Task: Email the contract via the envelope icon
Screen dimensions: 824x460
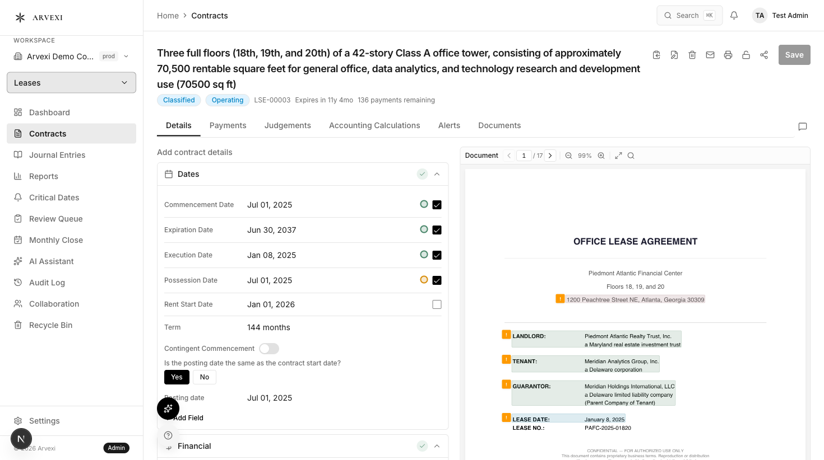Action: pyautogui.click(x=710, y=55)
